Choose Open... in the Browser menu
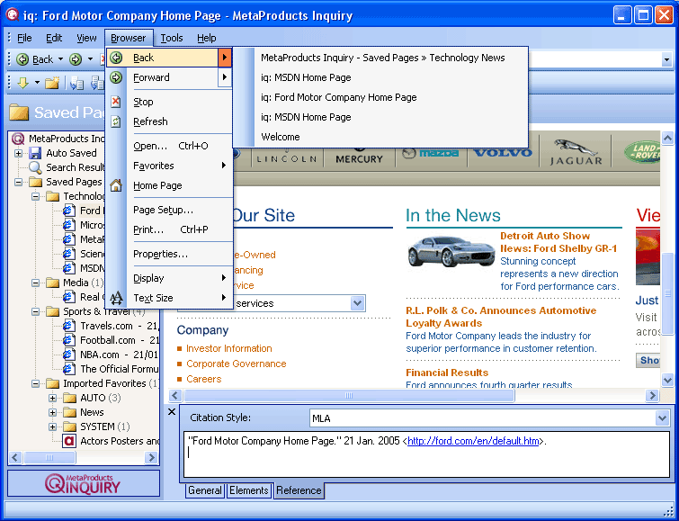Image resolution: width=679 pixels, height=521 pixels. [x=169, y=146]
